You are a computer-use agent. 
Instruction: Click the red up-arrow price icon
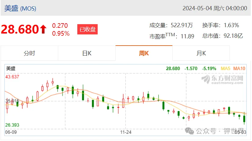43,29
